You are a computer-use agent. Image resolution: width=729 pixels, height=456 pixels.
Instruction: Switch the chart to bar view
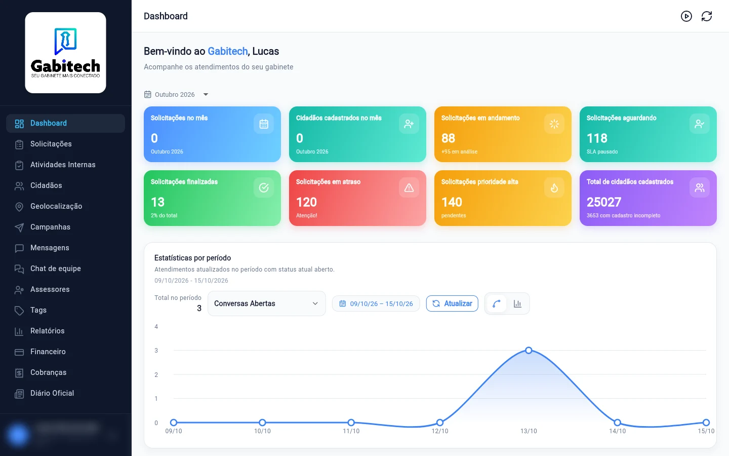[x=517, y=303]
